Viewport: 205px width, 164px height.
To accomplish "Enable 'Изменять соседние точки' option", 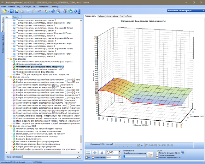I will 157,153.
